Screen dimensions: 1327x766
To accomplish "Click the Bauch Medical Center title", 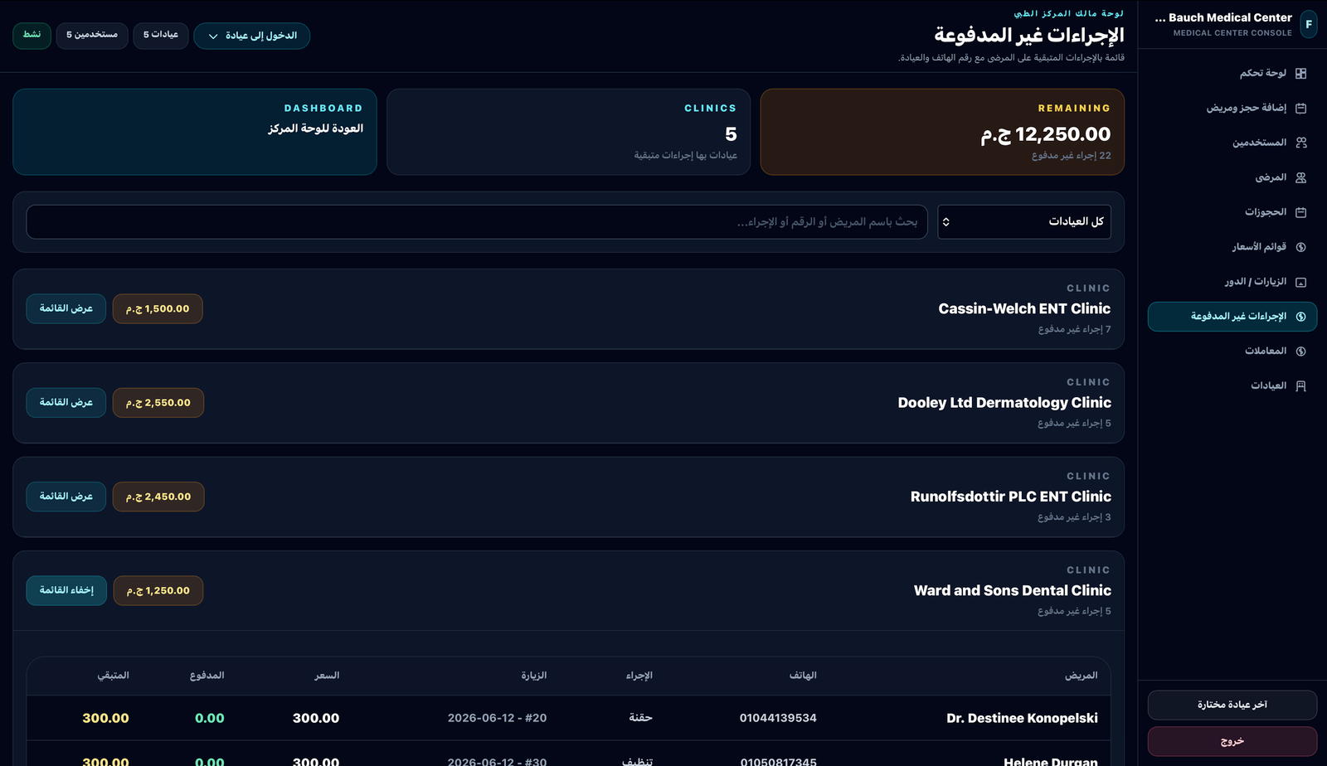I will pos(1223,17).
